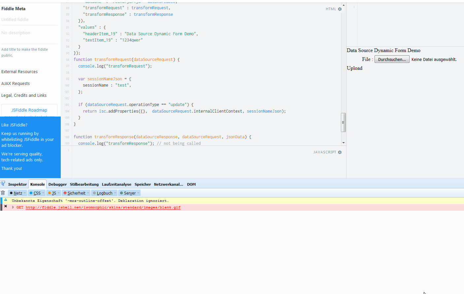Open the Stilbearbeitung tab
This screenshot has height=294, width=464.
84,184
